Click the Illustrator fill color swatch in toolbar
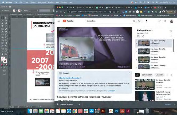Image resolution: width=177 pixels, height=115 pixels. tap(3, 59)
